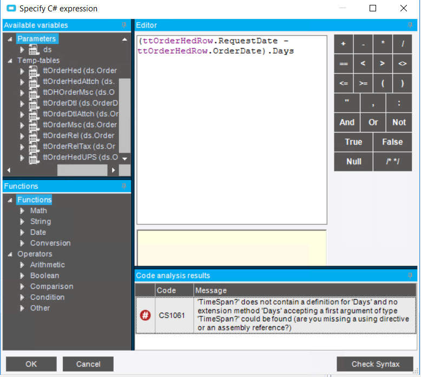Click inside the C# expression editor
The image size is (421, 377).
click(232, 130)
